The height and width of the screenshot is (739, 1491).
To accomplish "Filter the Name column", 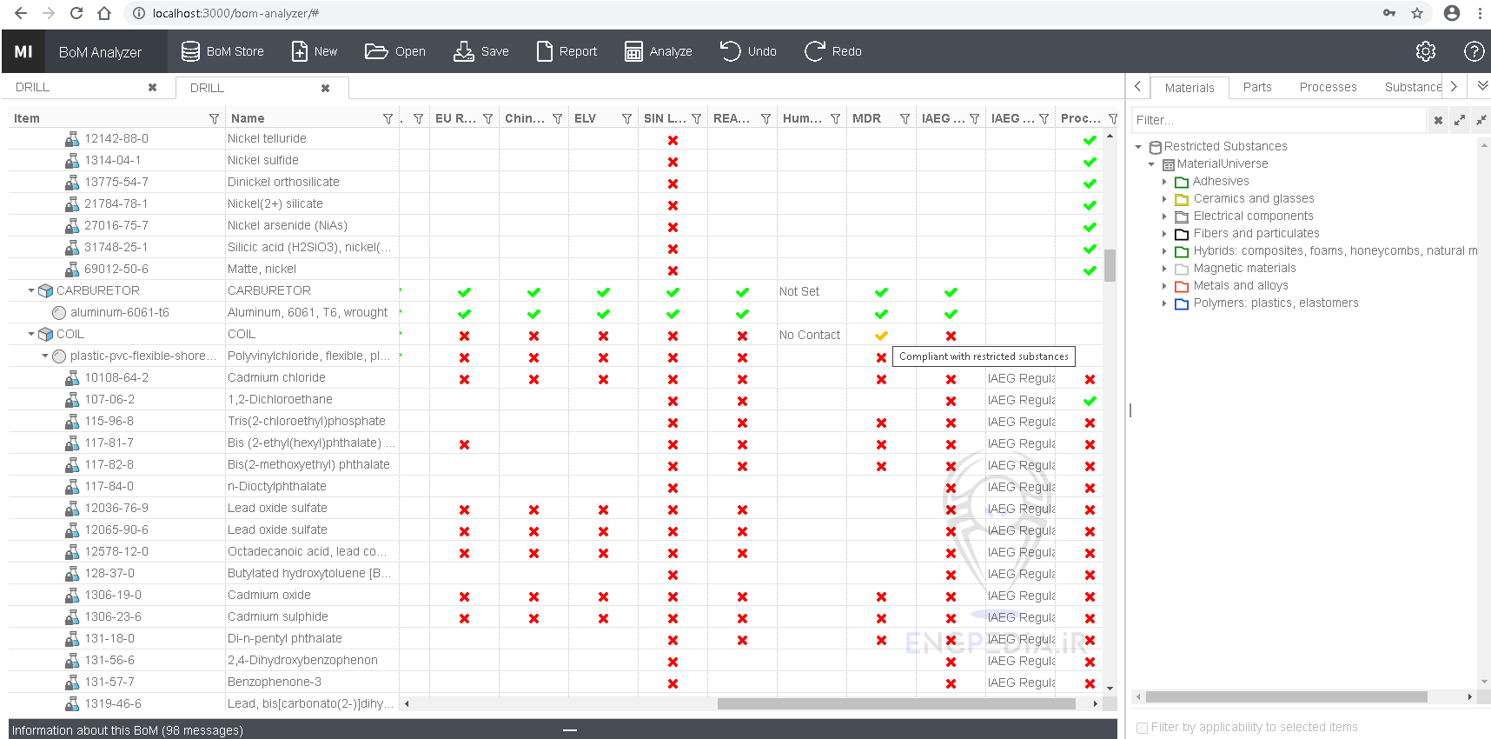I will pyautogui.click(x=388, y=118).
